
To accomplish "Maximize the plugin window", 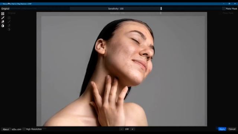I will click(x=229, y=4).
